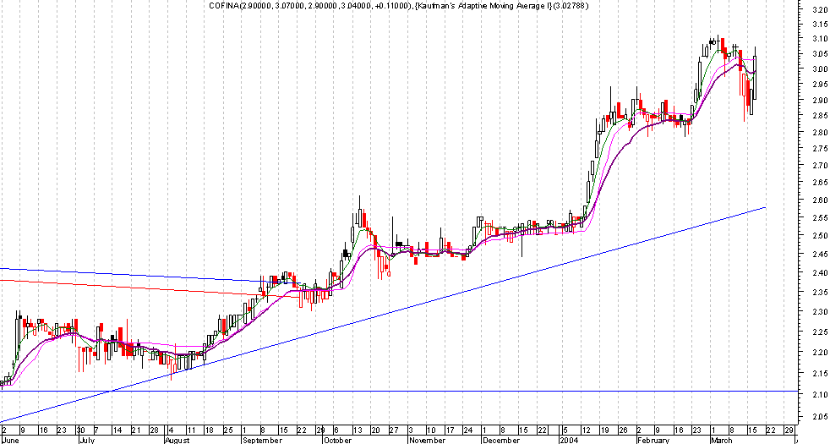Screen dimensions: 830x444
Task: Click the 2.70 price axis label
Action: coord(820,165)
